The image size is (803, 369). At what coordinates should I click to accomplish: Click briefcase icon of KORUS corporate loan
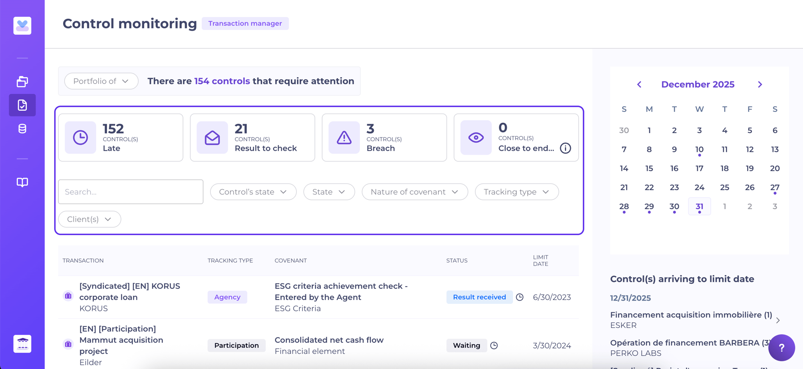(x=68, y=296)
